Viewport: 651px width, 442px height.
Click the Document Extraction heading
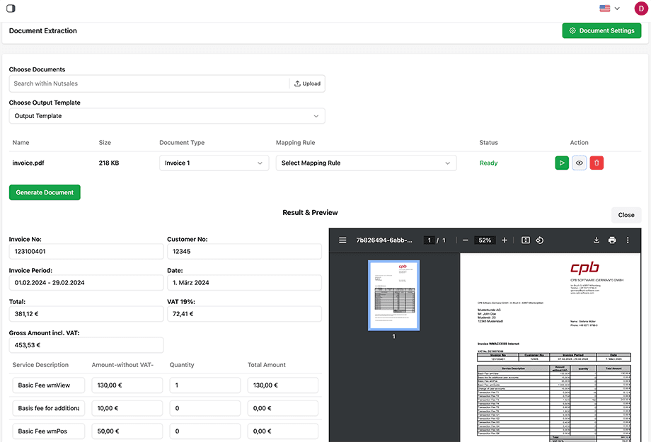pos(42,30)
